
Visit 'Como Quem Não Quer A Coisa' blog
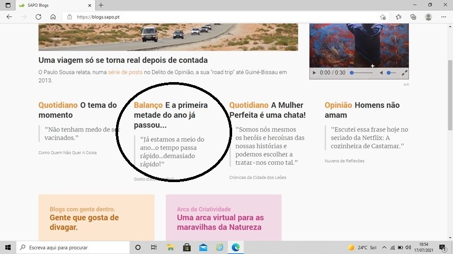67,153
